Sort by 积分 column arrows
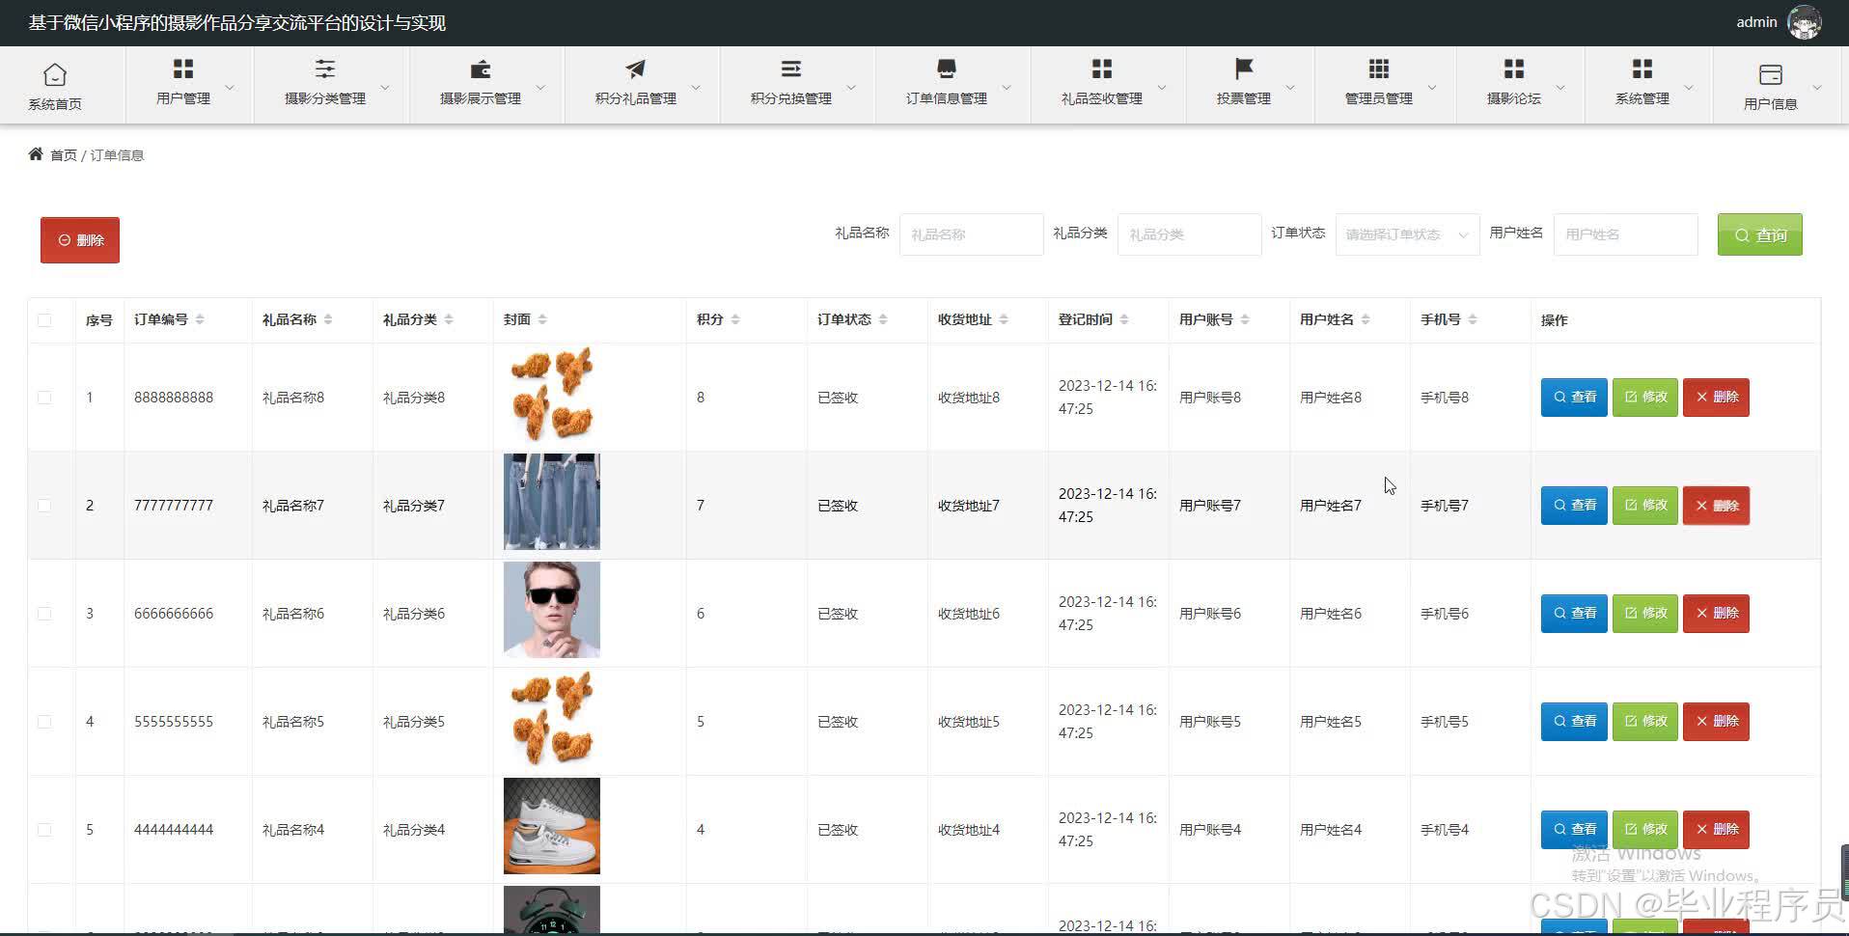 pyautogui.click(x=735, y=319)
